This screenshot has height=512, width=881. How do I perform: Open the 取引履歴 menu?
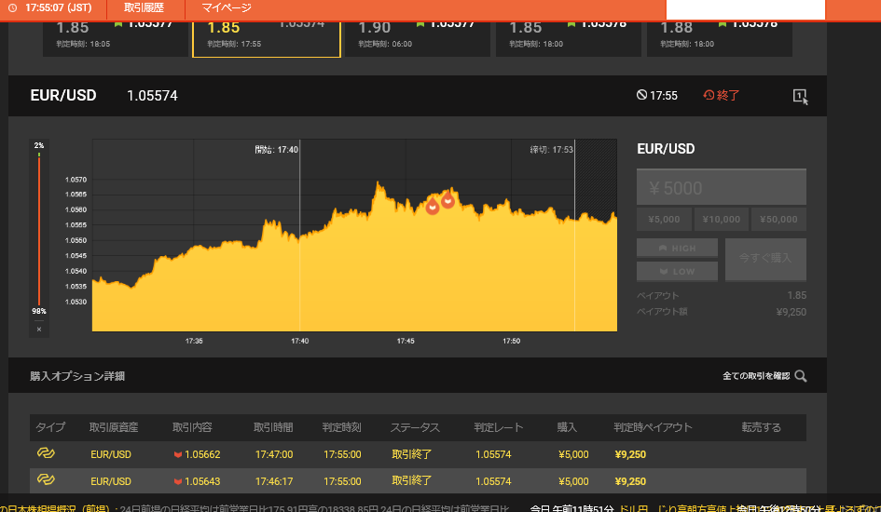tap(144, 8)
